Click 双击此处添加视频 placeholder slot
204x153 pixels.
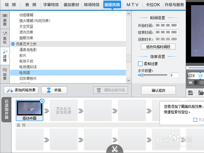click(x=63, y=111)
